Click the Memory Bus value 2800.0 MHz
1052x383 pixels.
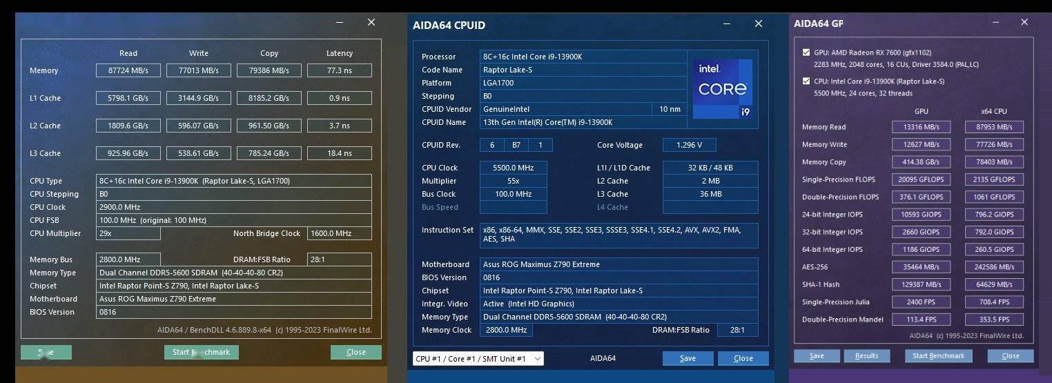point(128,259)
